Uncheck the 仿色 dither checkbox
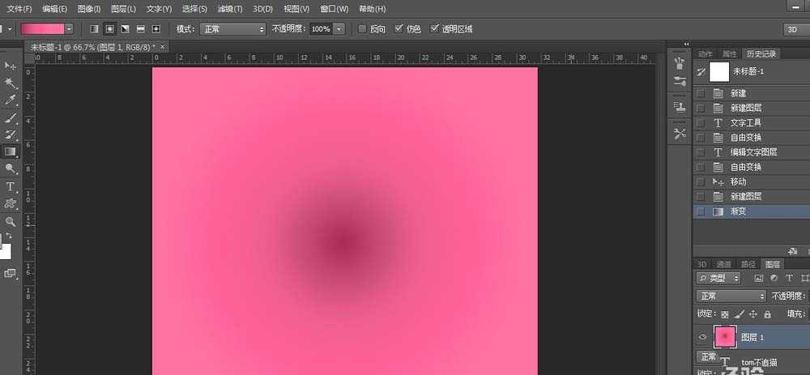 (x=399, y=29)
